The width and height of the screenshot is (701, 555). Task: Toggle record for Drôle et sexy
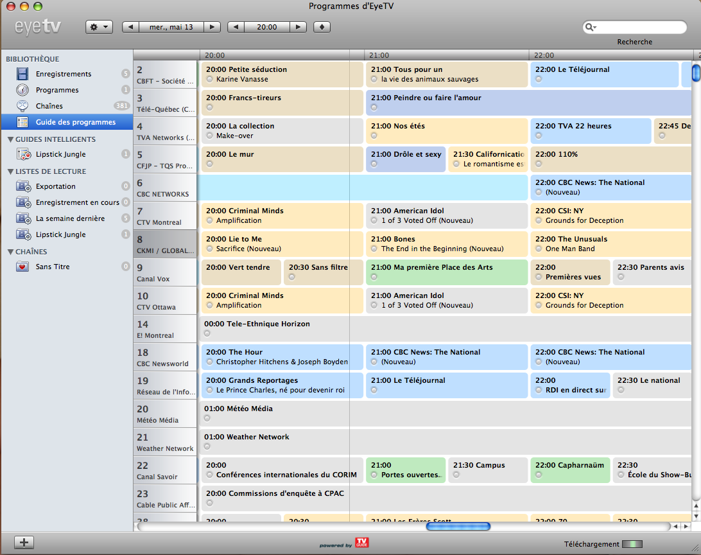pyautogui.click(x=374, y=164)
